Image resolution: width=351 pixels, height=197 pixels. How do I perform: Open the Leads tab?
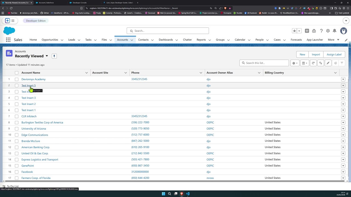[x=72, y=40]
